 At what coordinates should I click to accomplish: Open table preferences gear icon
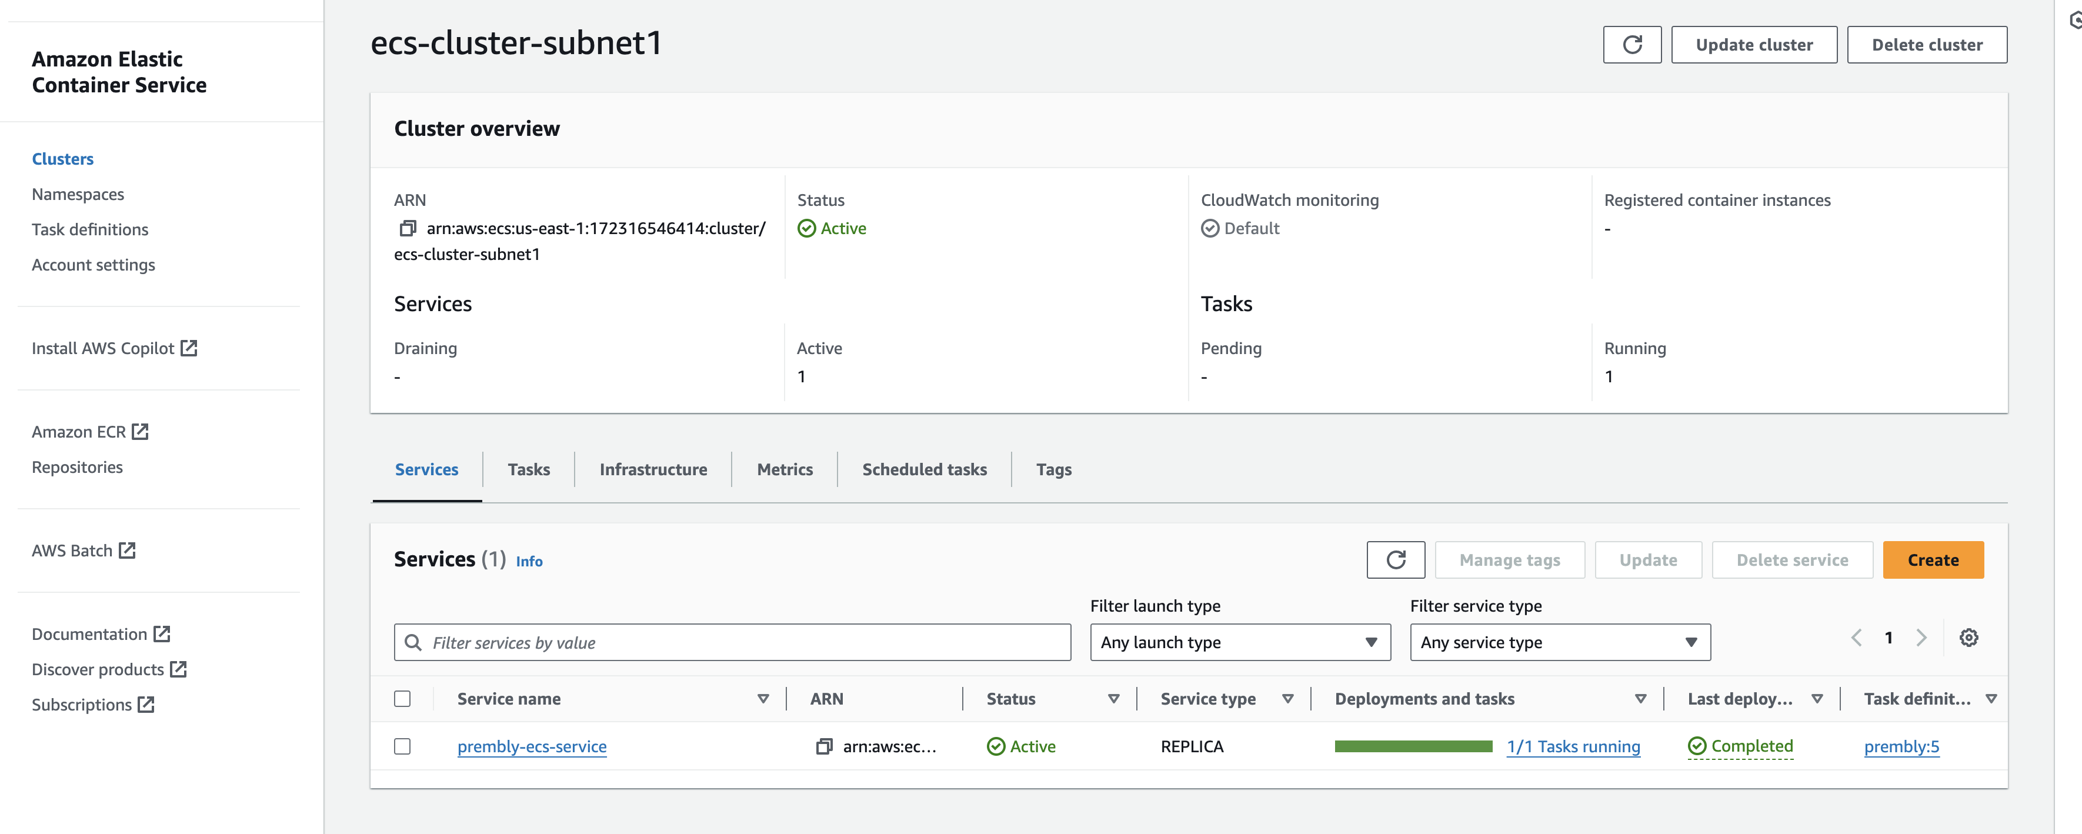(1968, 638)
